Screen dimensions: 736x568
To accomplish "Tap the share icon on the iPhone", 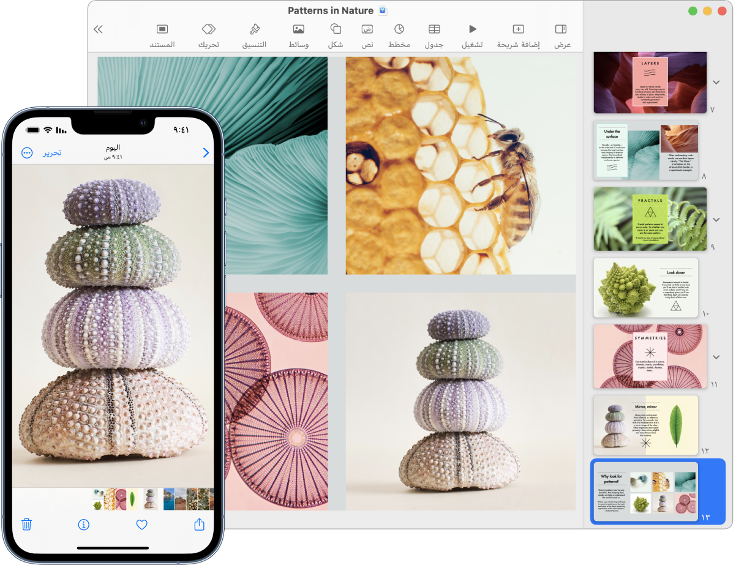I will [x=198, y=525].
